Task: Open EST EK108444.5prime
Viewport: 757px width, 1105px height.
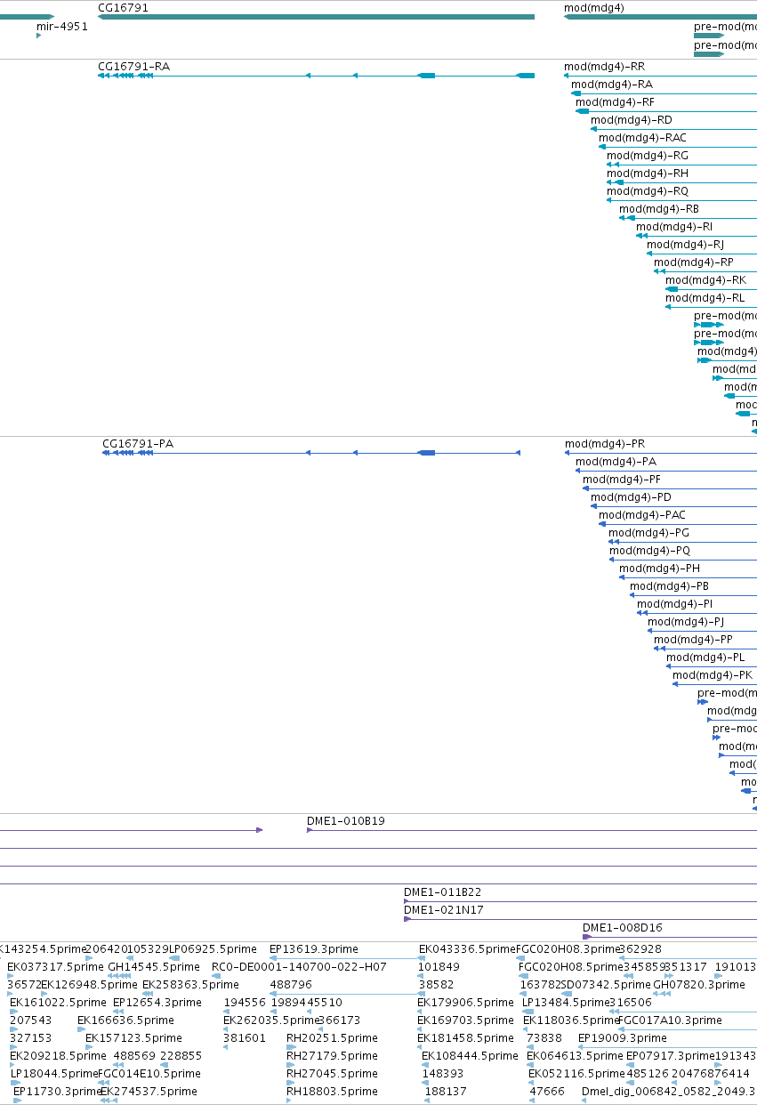Action: point(471,1055)
